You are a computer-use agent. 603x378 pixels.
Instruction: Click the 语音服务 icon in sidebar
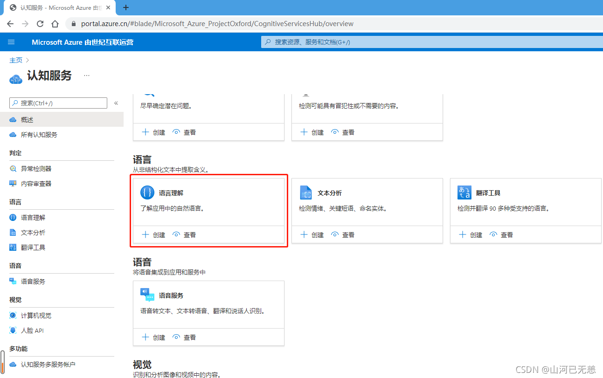pos(13,282)
